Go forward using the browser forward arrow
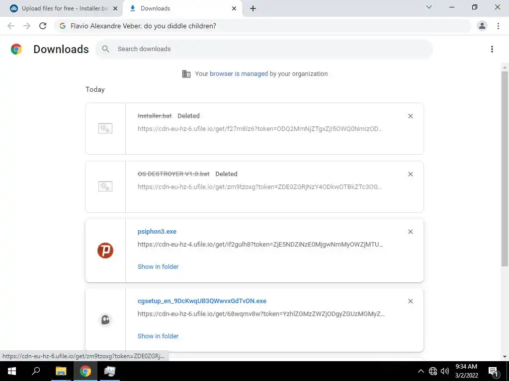509x381 pixels. click(x=27, y=26)
